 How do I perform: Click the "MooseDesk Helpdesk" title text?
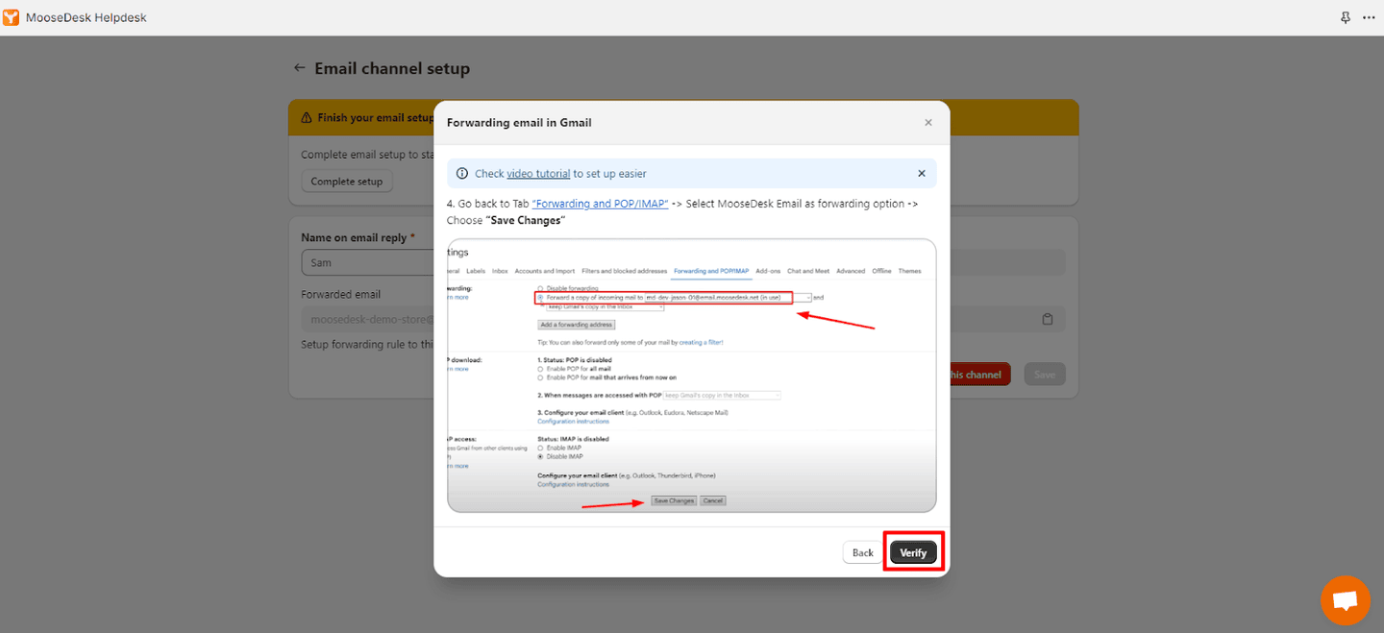tap(86, 17)
